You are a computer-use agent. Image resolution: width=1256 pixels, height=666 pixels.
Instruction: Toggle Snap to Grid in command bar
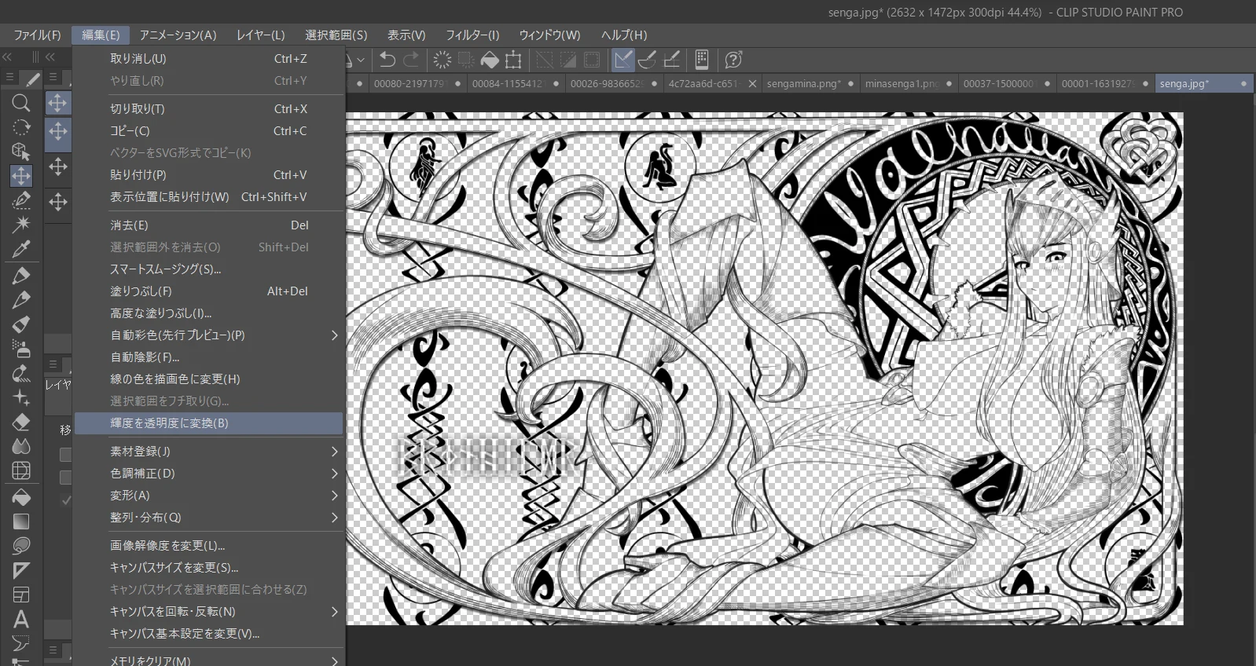click(x=672, y=60)
